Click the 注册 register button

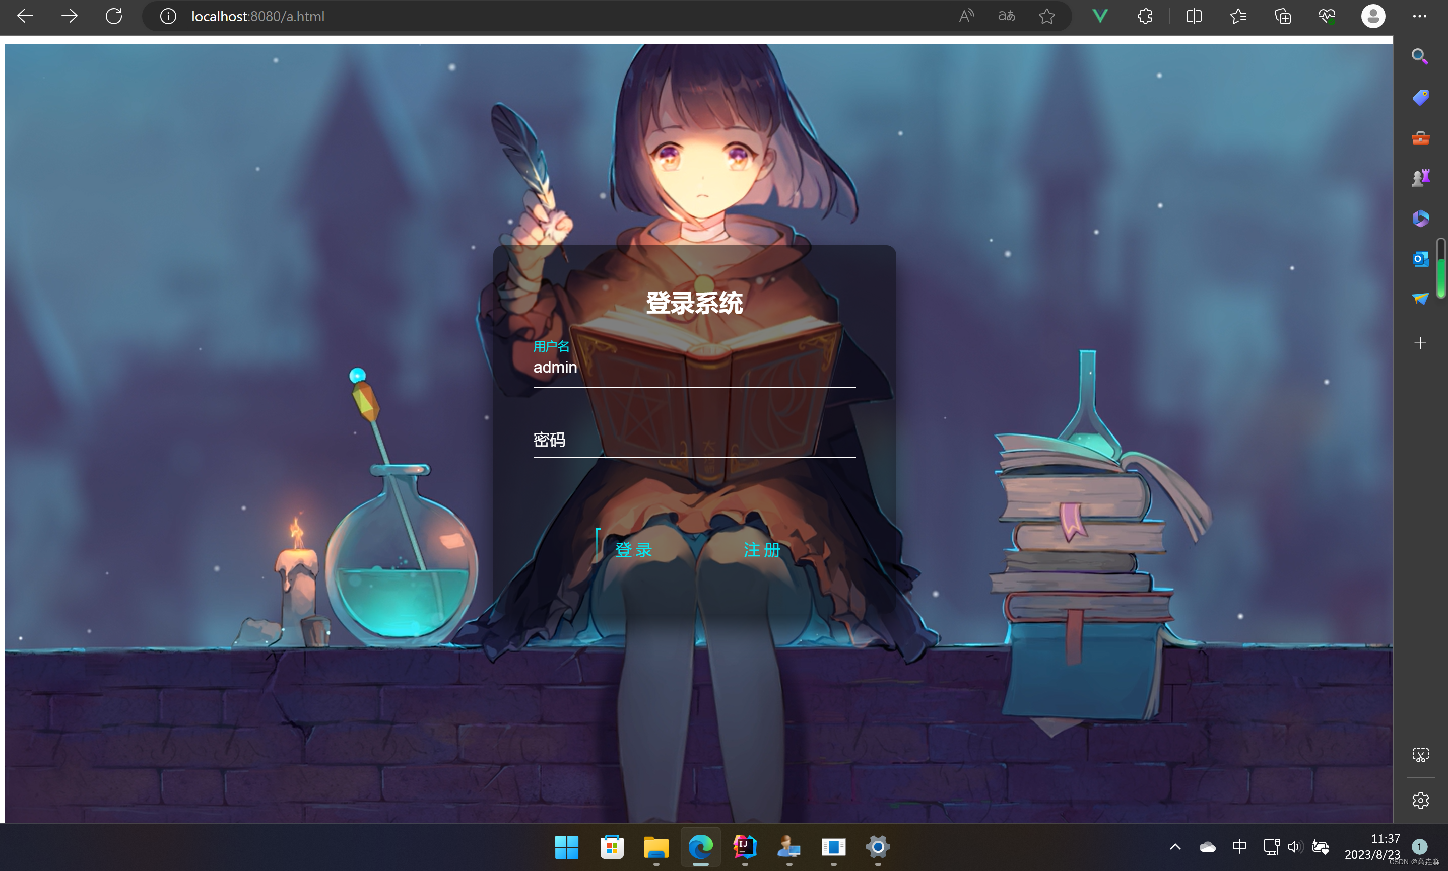click(x=762, y=549)
